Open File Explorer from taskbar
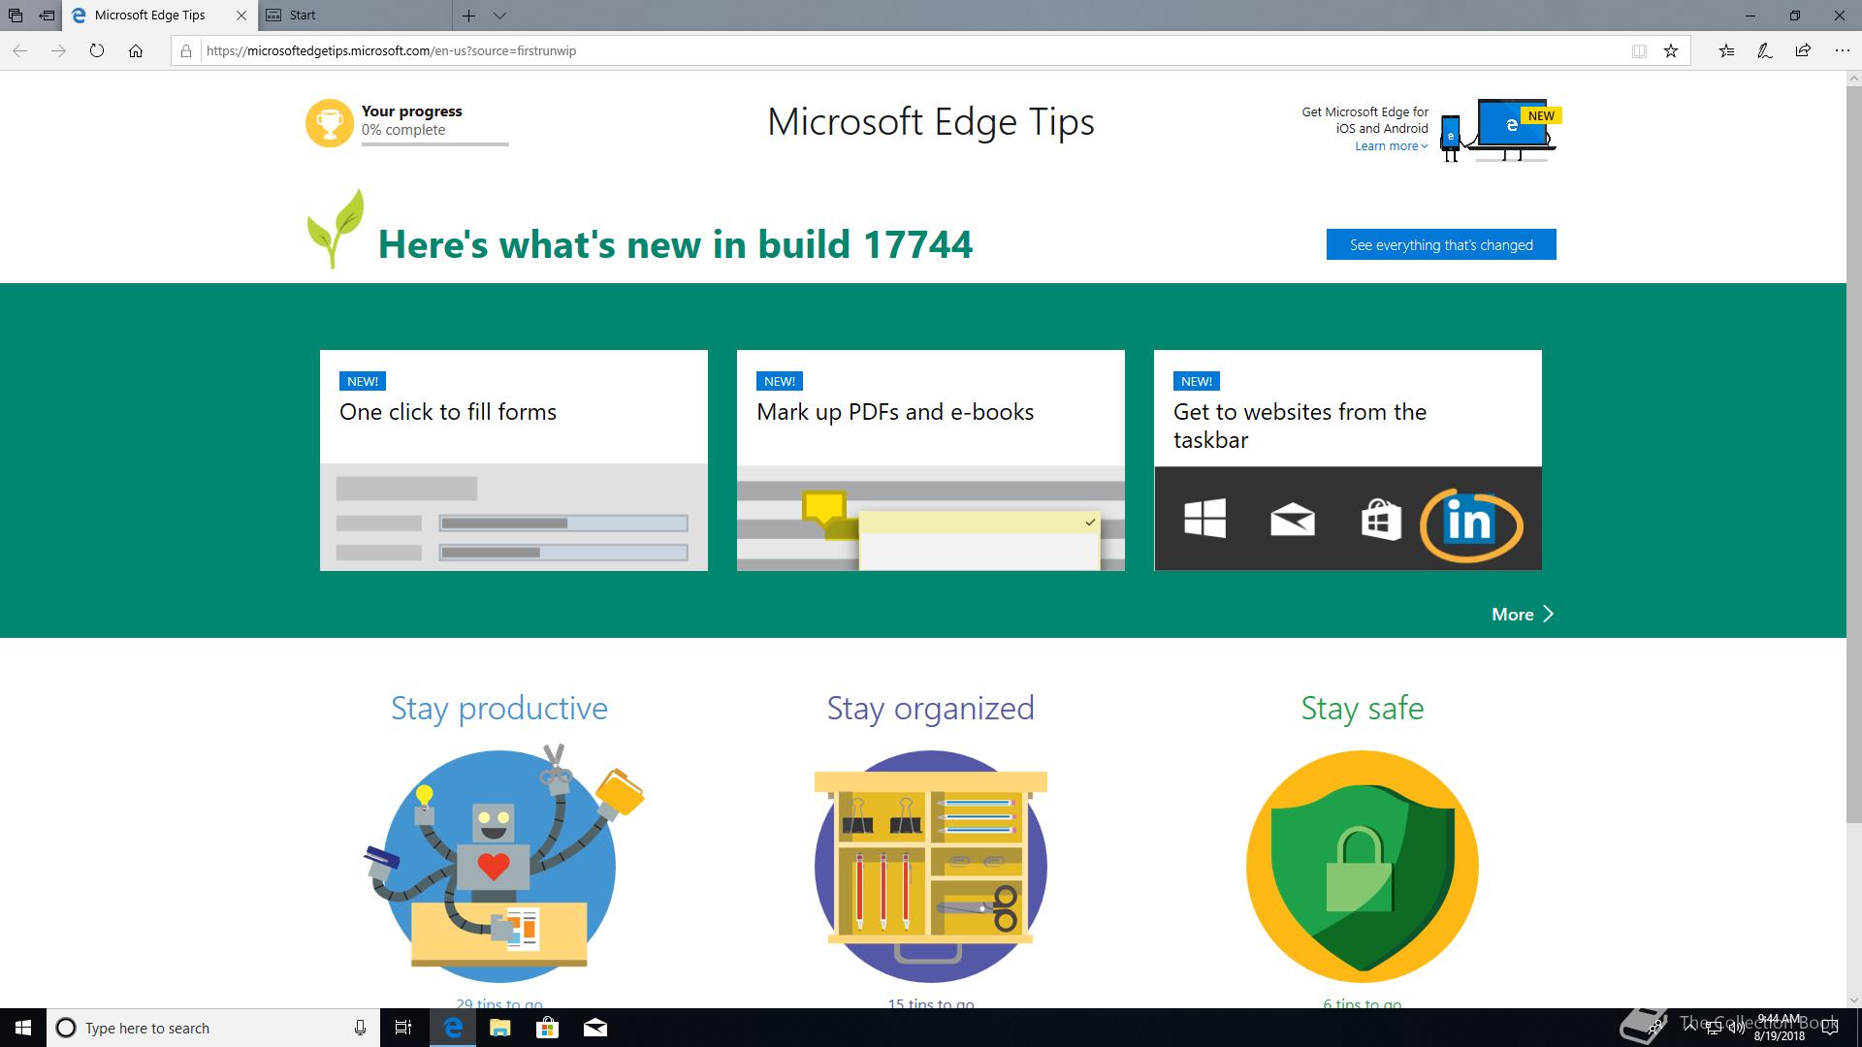This screenshot has height=1047, width=1862. [x=500, y=1028]
